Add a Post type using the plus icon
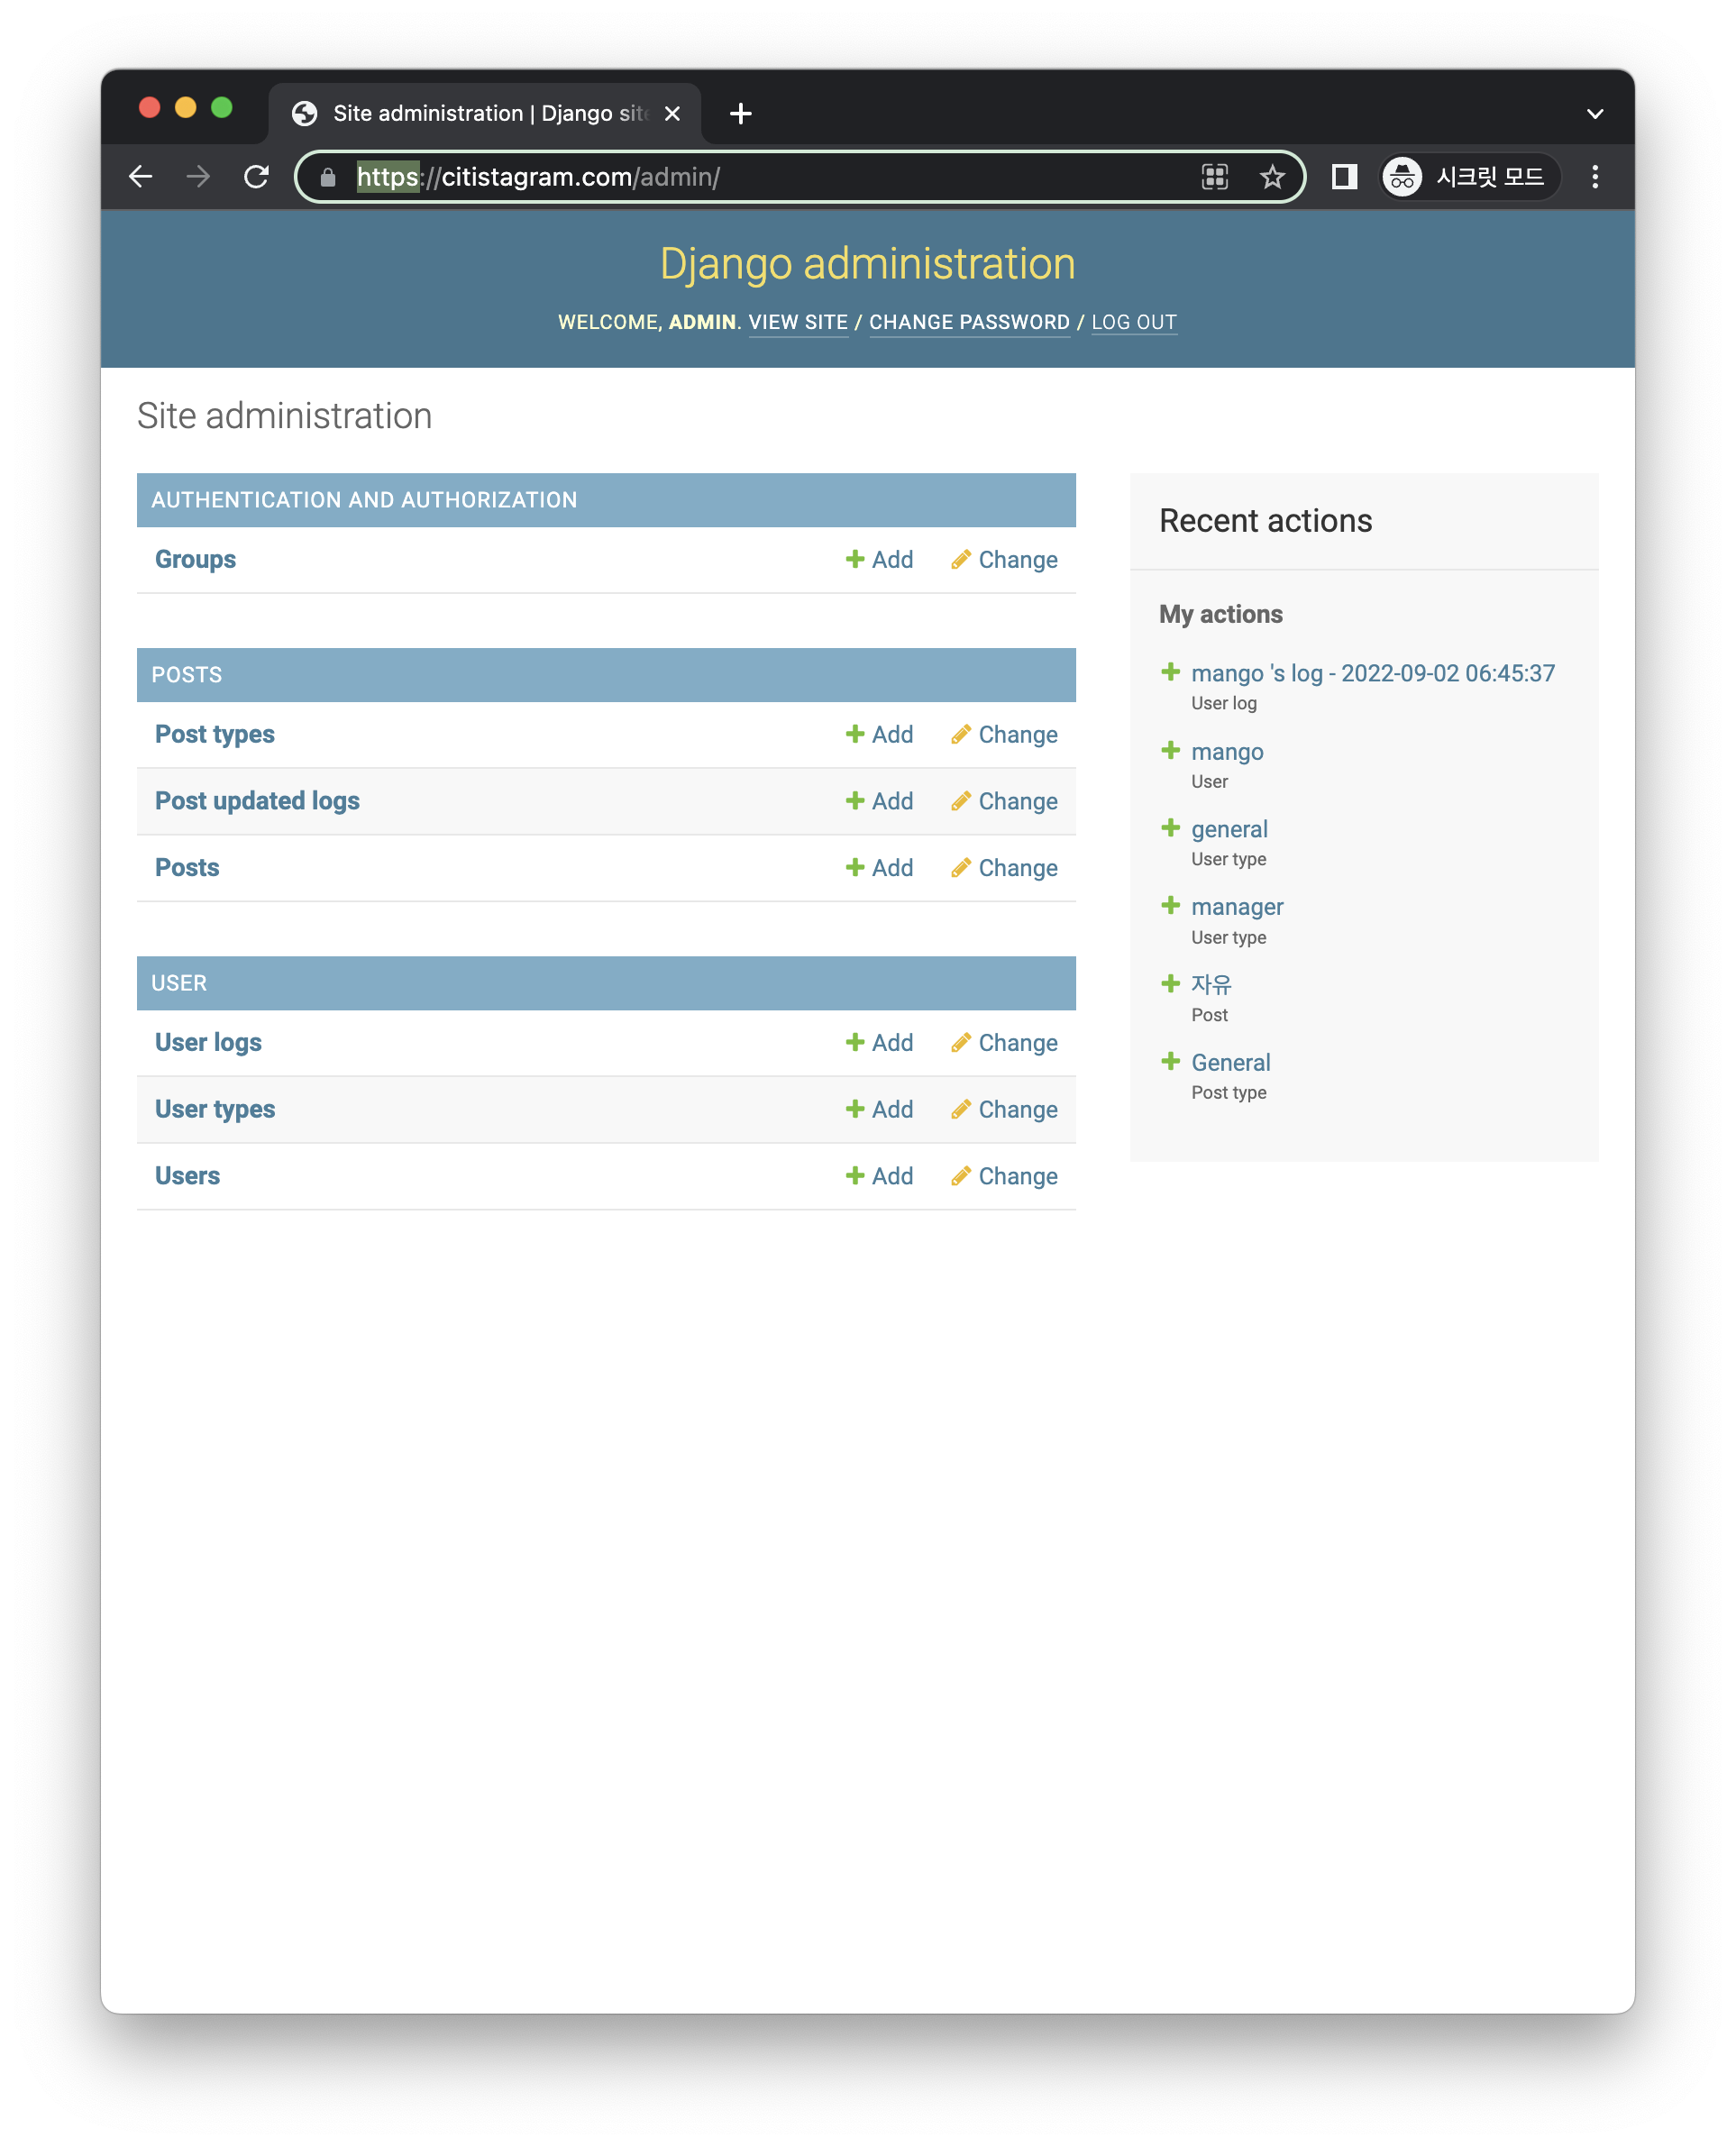The height and width of the screenshot is (2147, 1736). pos(855,734)
